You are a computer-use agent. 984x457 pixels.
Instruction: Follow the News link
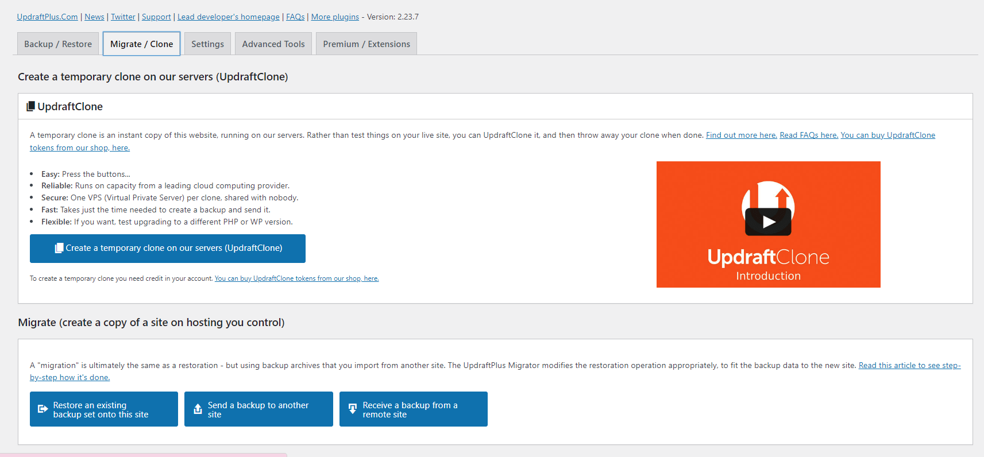pyautogui.click(x=94, y=17)
